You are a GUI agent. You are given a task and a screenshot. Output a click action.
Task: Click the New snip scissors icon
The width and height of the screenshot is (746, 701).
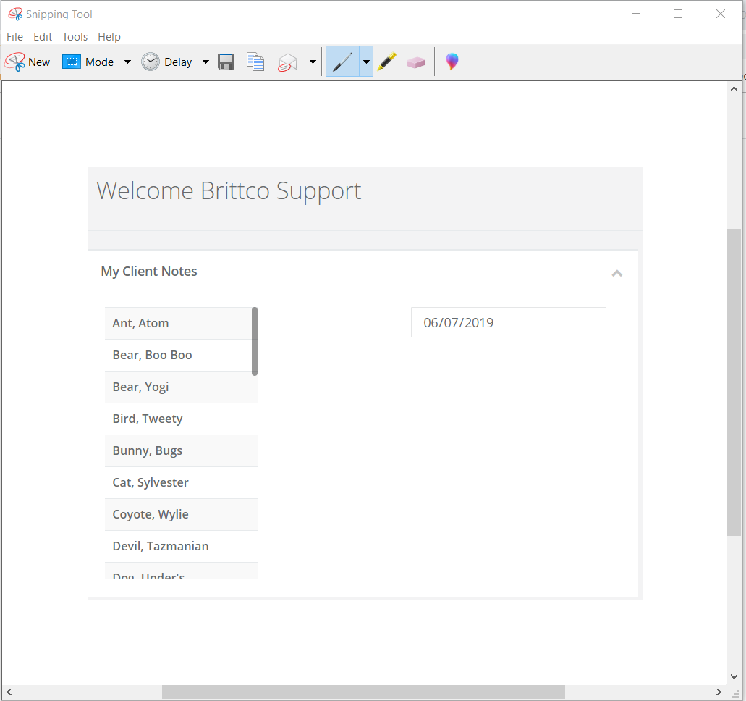tap(15, 62)
